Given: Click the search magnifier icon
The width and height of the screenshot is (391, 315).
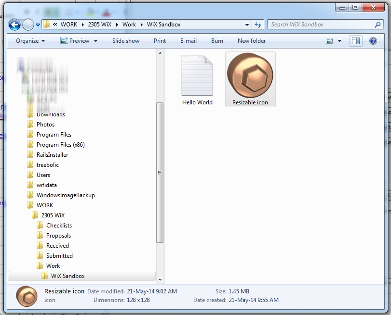Looking at the screenshot, I should click(378, 25).
